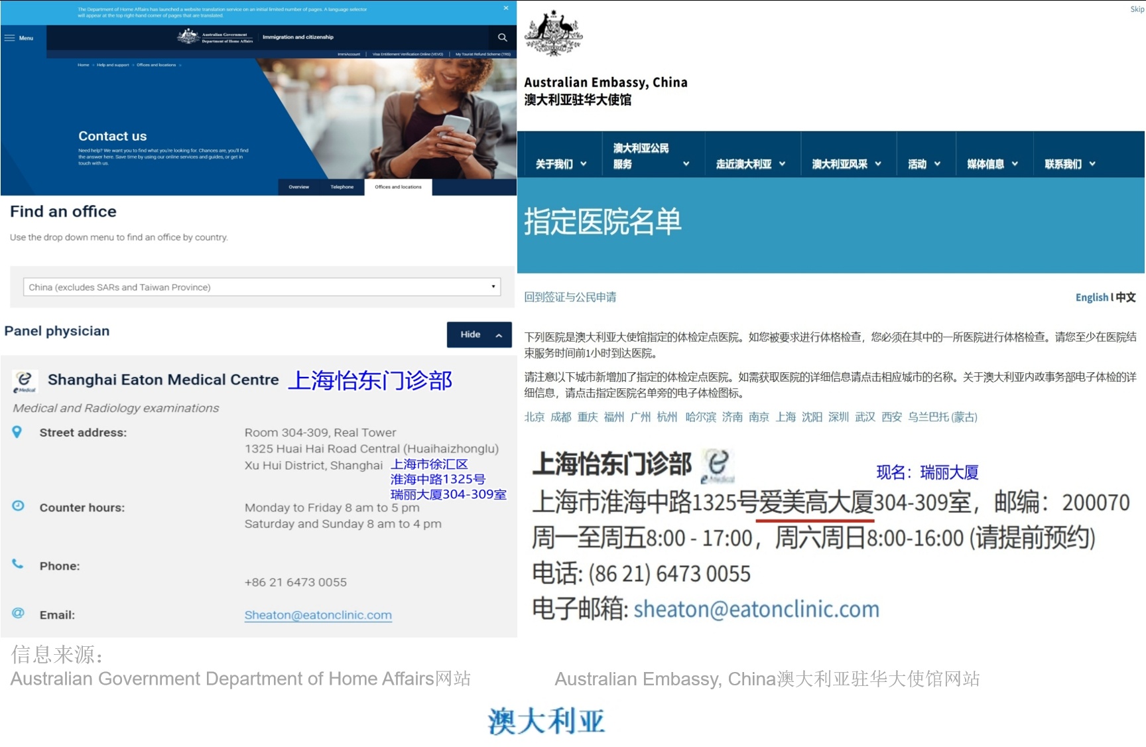Switch embassy page language to English

[x=1091, y=297]
